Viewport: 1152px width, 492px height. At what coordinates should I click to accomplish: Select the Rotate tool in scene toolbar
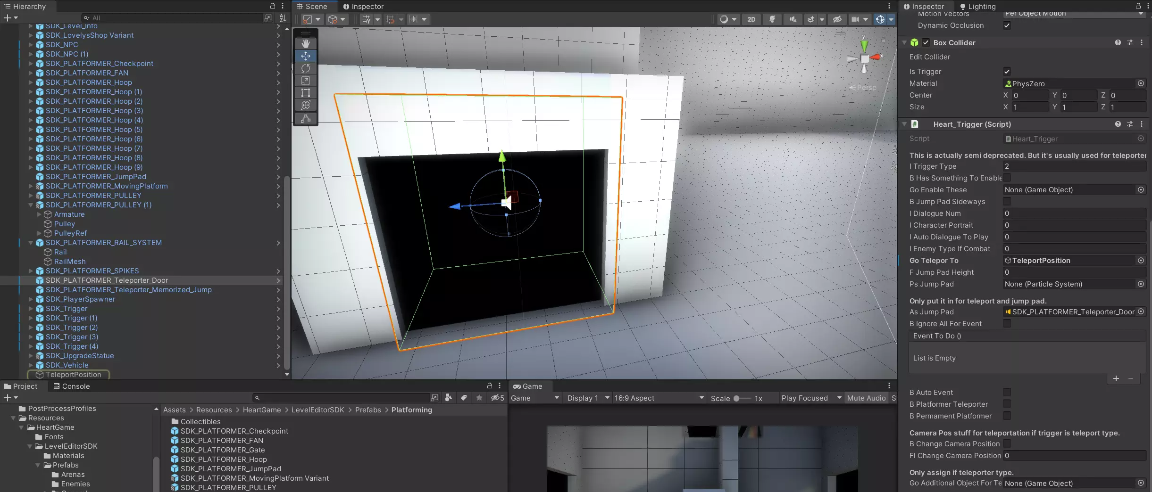[x=306, y=68]
